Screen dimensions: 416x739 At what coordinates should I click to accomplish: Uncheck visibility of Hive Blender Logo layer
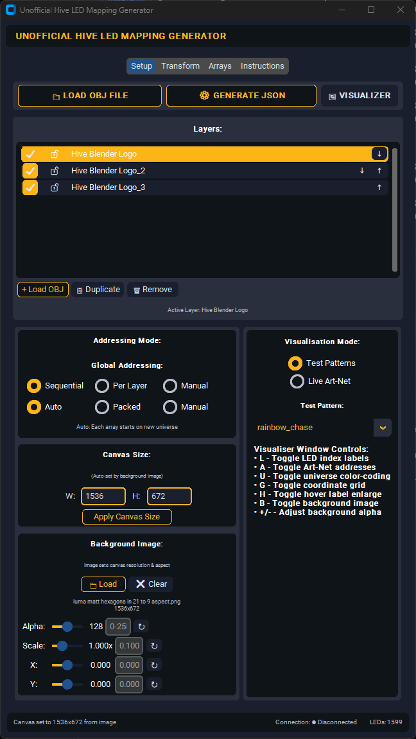click(x=30, y=153)
